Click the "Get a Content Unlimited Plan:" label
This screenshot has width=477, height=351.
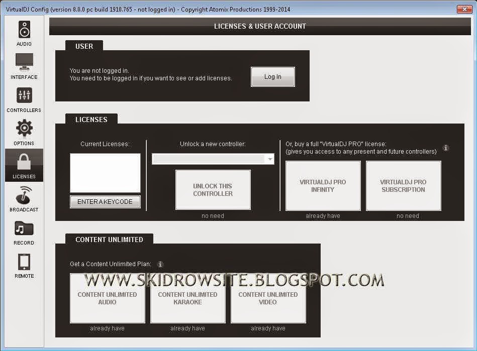[111, 264]
